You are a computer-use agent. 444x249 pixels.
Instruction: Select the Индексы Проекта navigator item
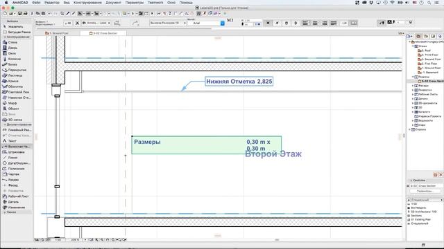pyautogui.click(x=428, y=116)
